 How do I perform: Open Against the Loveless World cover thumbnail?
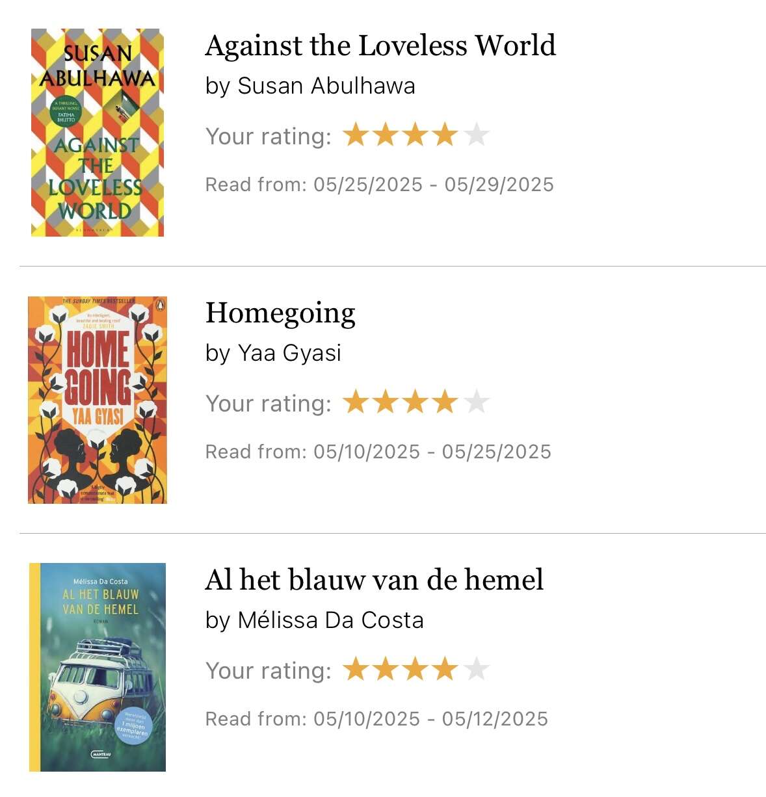coord(98,133)
